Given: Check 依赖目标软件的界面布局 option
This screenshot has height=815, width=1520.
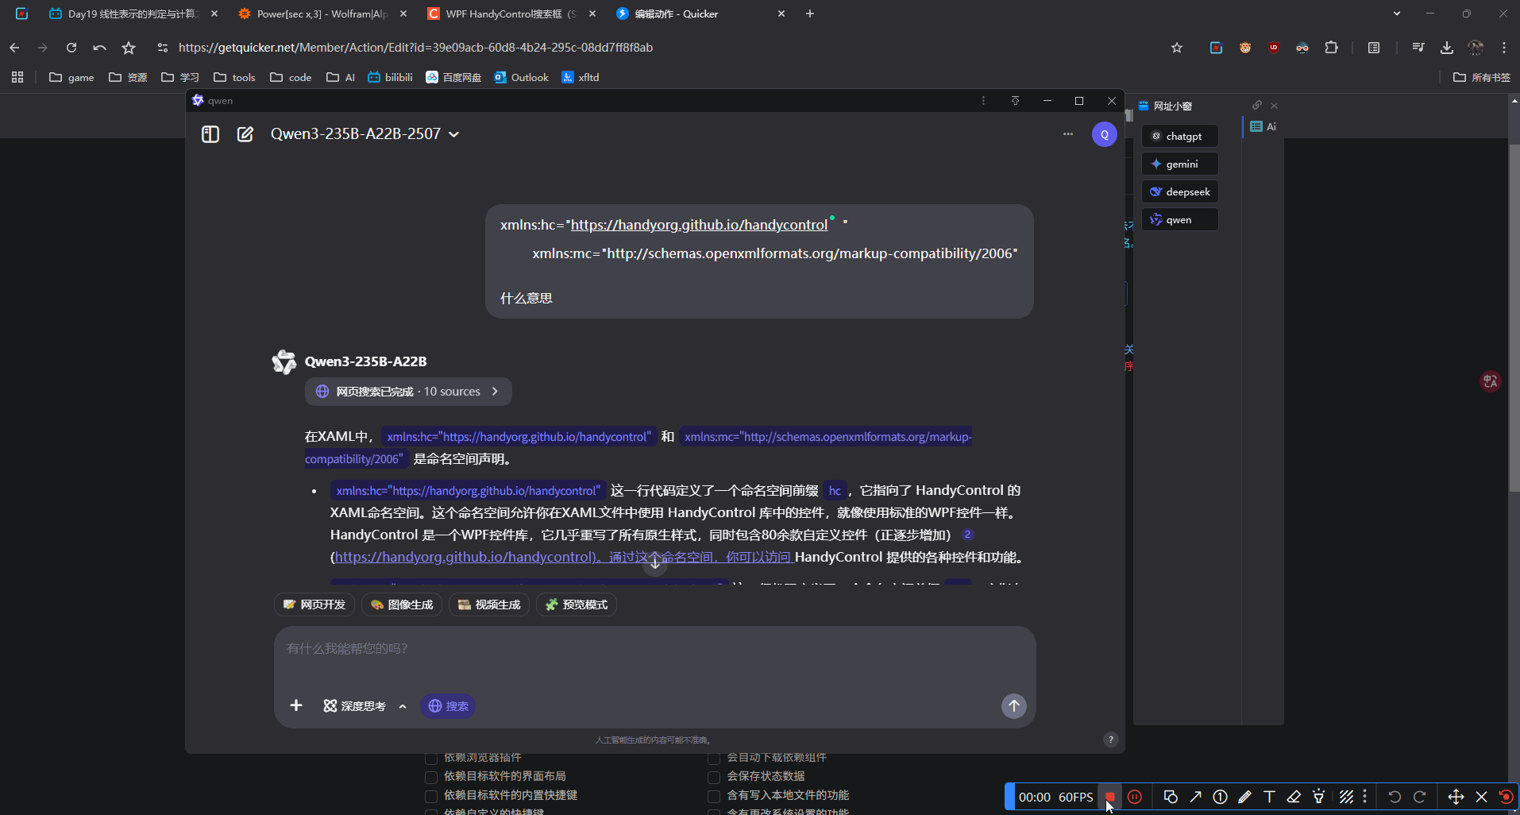Looking at the screenshot, I should click(431, 777).
